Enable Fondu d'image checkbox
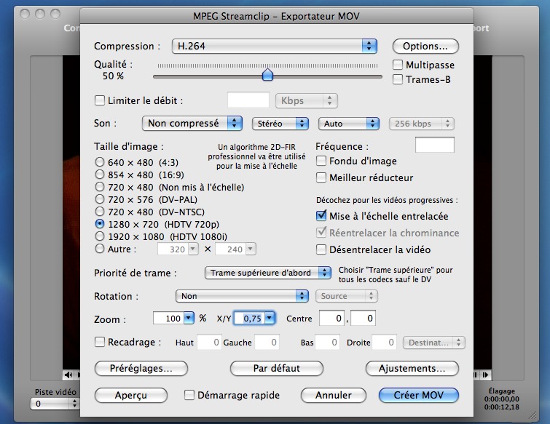The height and width of the screenshot is (424, 550). point(321,161)
